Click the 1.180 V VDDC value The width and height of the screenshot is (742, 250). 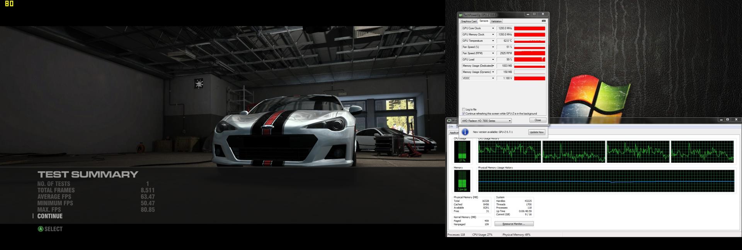pos(505,78)
